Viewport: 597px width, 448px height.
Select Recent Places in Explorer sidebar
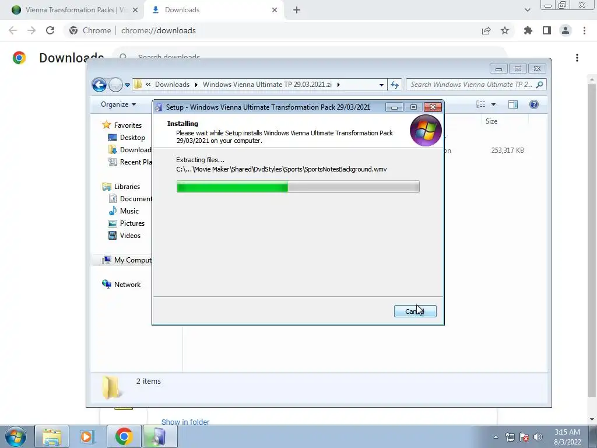tap(129, 162)
